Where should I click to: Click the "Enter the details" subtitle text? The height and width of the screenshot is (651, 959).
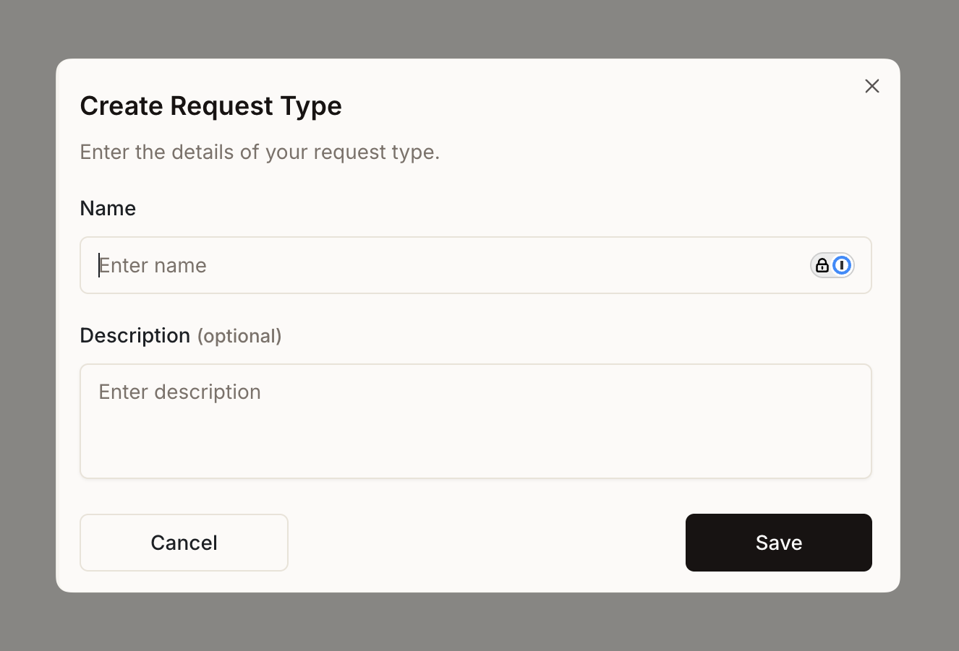260,152
